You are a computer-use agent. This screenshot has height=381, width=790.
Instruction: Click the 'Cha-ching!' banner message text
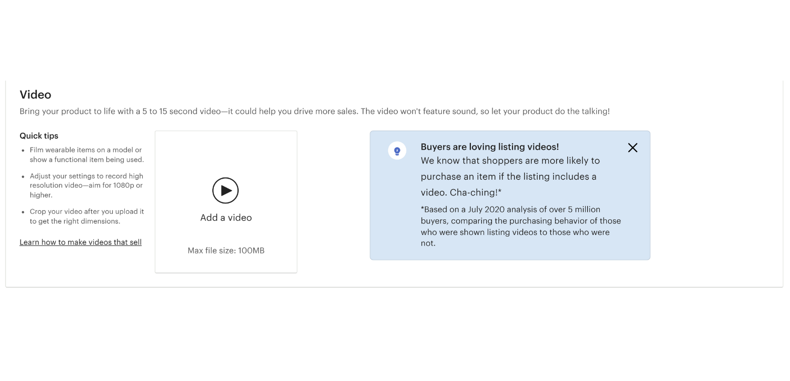[510, 177]
